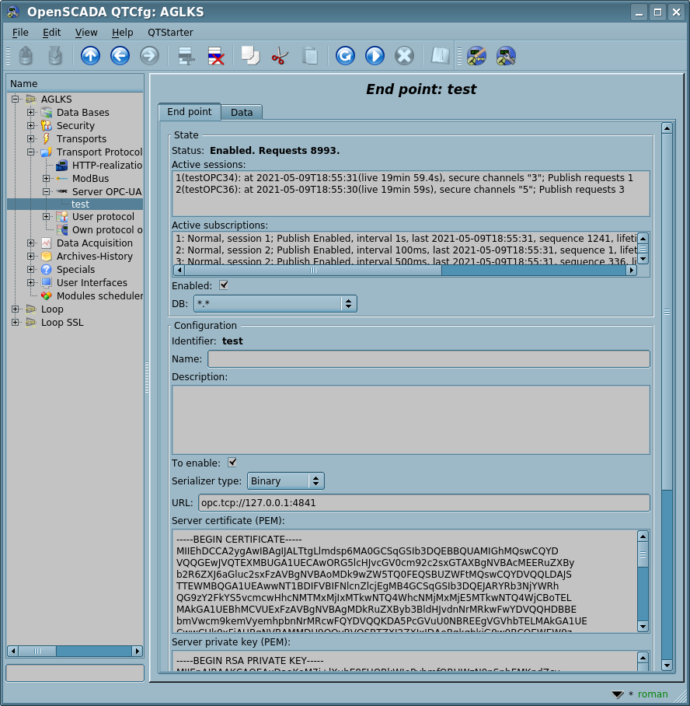This screenshot has width=690, height=706.
Task: Click the Name column header in tree
Action: (x=75, y=84)
